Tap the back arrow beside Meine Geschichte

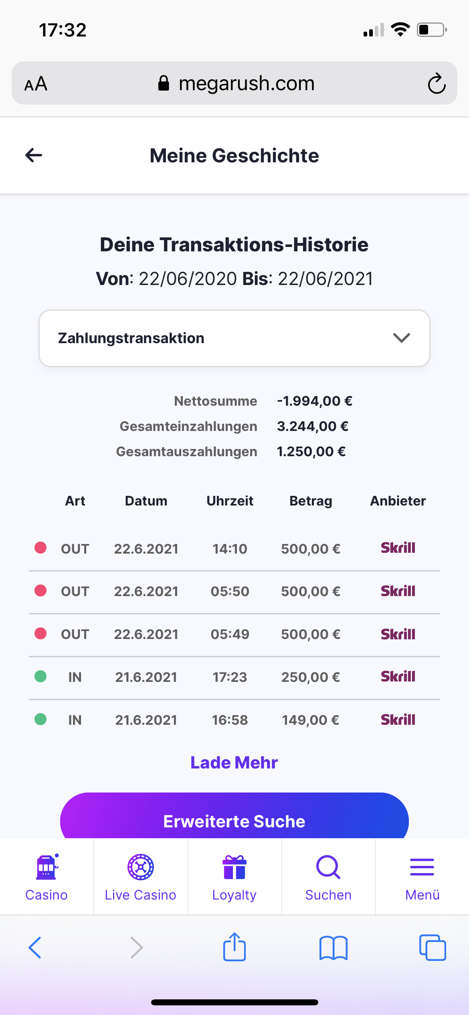[34, 155]
